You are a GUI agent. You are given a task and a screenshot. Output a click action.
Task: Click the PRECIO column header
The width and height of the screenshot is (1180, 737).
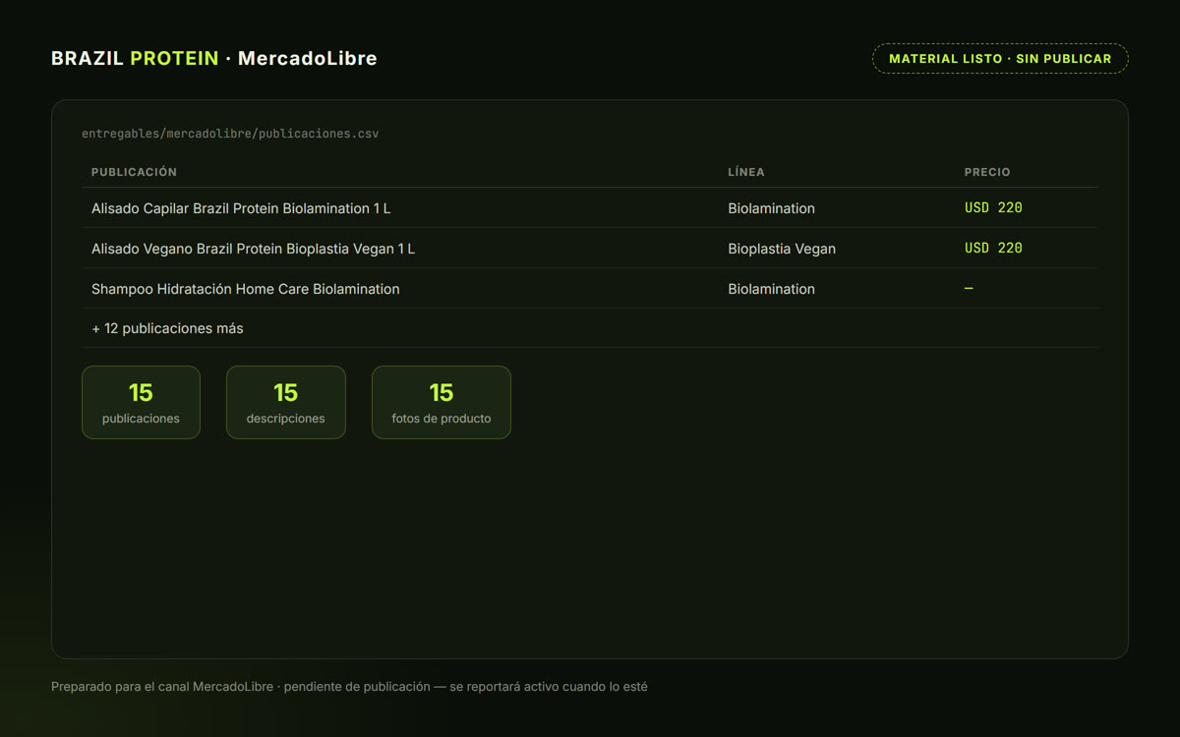coord(987,172)
